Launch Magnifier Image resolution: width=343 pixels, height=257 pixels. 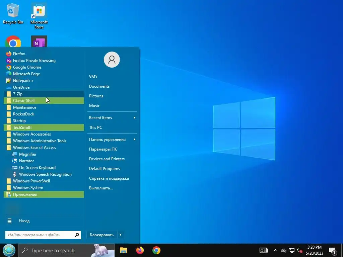[44, 154]
